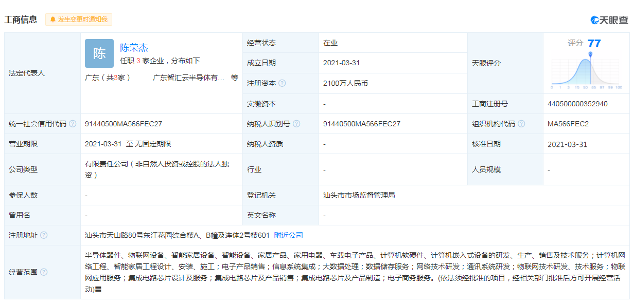The image size is (633, 305).
Task: Click the question mark icon beside 纳税人识别号
Action: pyautogui.click(x=296, y=124)
